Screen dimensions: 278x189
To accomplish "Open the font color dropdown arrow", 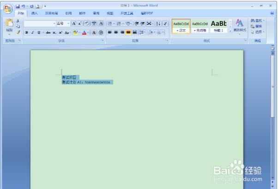I will coord(88,33).
